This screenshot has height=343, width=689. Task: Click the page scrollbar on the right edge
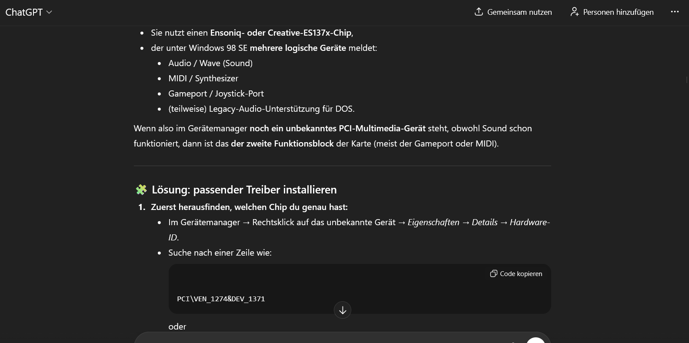pos(686,80)
